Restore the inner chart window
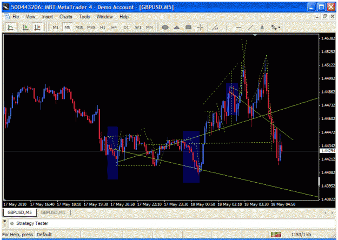 [325, 16]
